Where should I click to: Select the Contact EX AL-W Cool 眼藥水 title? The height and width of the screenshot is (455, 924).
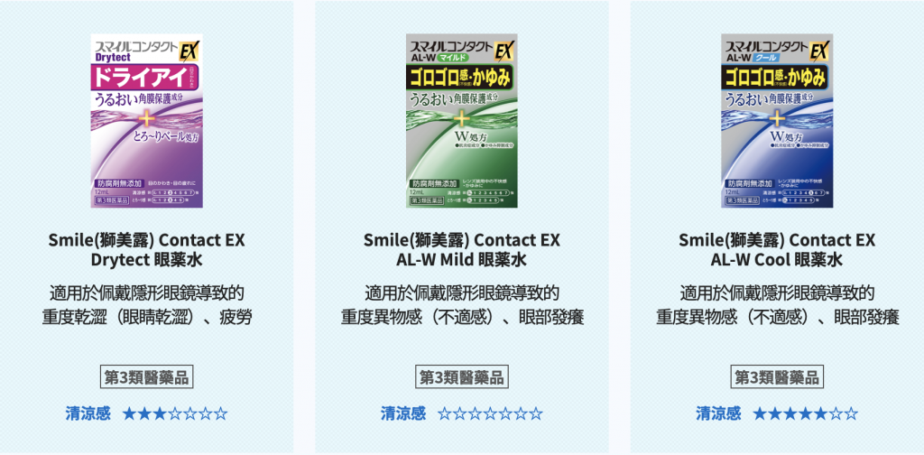pyautogui.click(x=777, y=250)
